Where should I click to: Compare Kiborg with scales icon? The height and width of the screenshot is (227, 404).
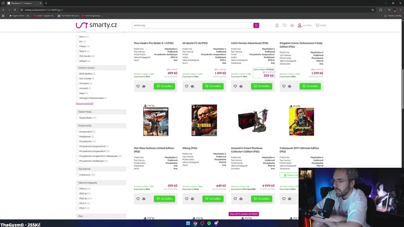click(192, 199)
